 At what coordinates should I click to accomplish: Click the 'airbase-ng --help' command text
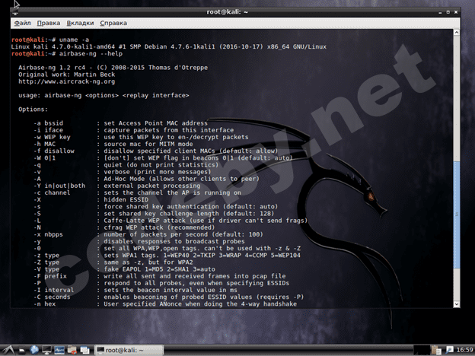(91, 53)
